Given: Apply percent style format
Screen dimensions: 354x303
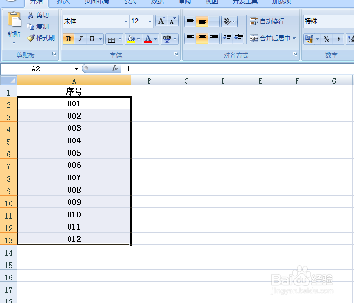Looking at the screenshot, I should coord(326,39).
